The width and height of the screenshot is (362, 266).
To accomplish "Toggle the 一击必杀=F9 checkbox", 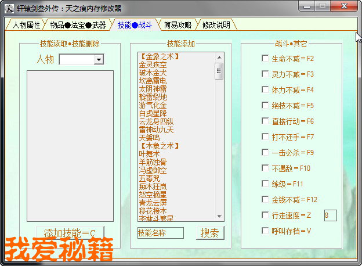I will pos(265,153).
